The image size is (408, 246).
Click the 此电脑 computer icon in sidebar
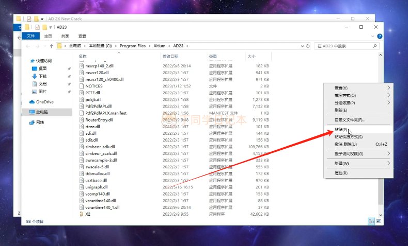pyautogui.click(x=32, y=112)
